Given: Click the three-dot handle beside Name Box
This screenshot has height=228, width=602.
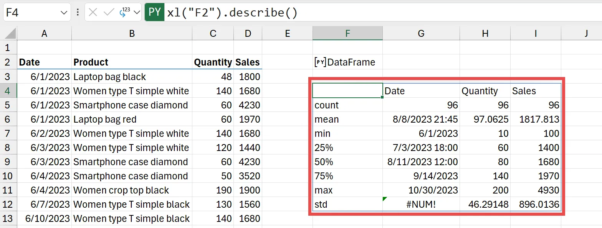Looking at the screenshot, I should [x=78, y=13].
